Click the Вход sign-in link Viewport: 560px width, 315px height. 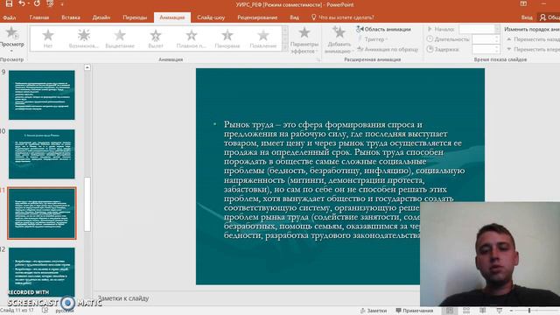point(527,17)
